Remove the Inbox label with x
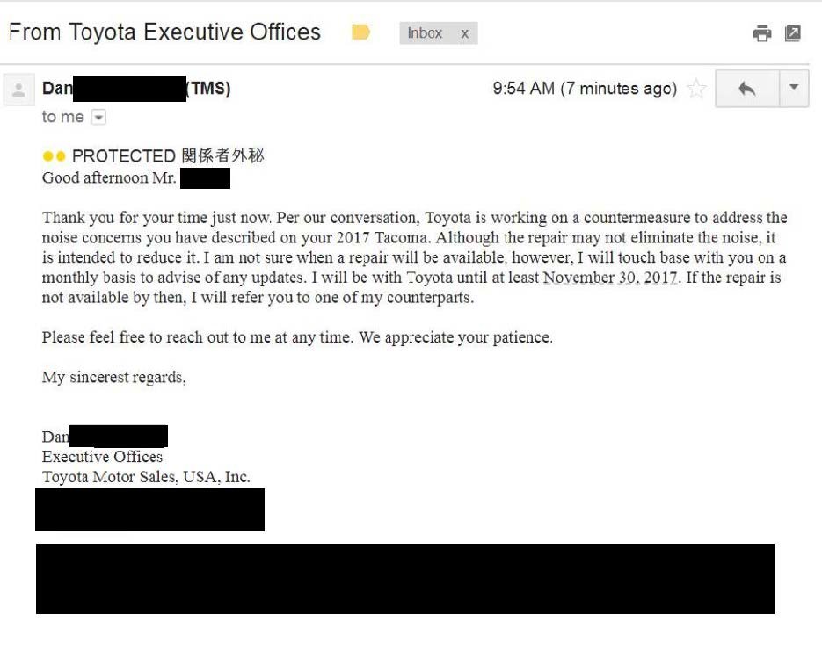The width and height of the screenshot is (822, 657). click(x=464, y=33)
